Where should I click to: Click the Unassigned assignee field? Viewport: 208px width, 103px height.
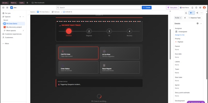click(181, 32)
